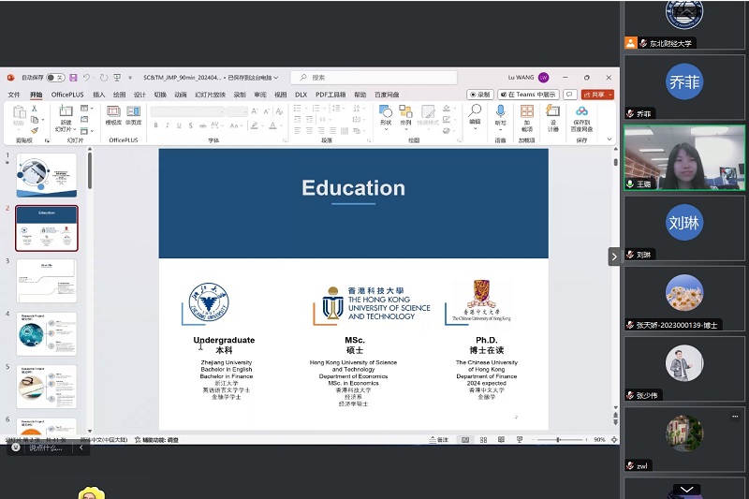Click Save to Baidu Netdisk cloud icon
Viewport: 749px width, 499px height.
[581, 116]
